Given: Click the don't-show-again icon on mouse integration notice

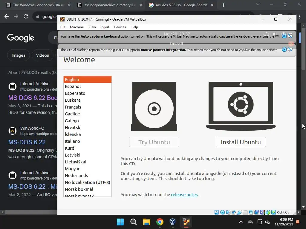Looking at the screenshot, I should click(x=290, y=49).
